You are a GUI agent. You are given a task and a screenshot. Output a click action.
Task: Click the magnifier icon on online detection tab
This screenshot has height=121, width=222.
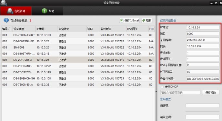pos(10,11)
